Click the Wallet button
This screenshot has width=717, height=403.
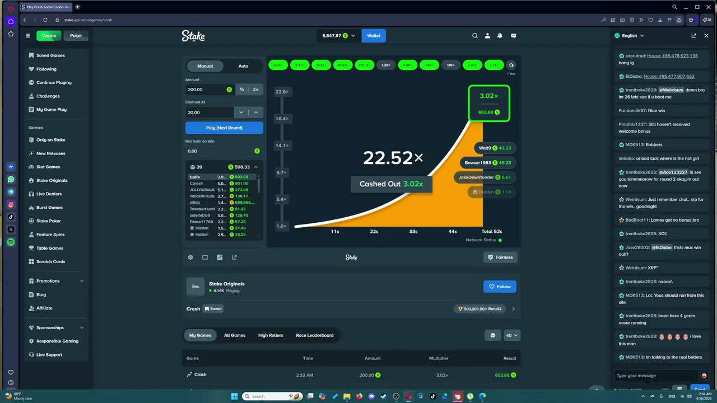click(374, 35)
